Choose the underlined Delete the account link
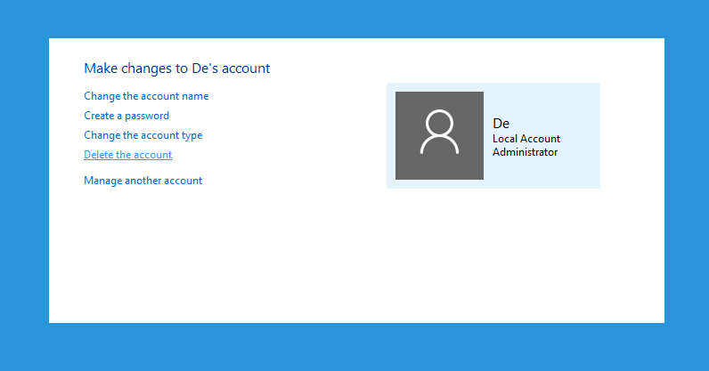Image resolution: width=709 pixels, height=371 pixels. tap(127, 155)
